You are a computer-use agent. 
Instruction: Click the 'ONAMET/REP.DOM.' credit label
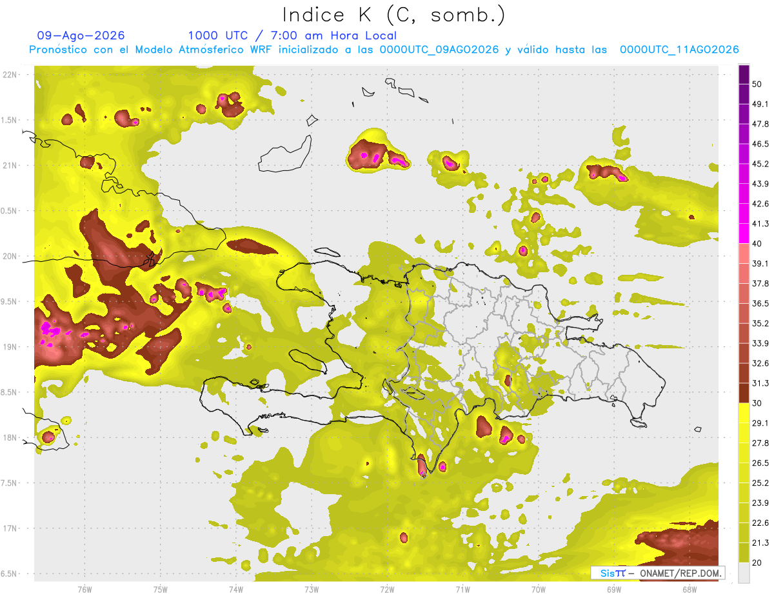679,573
